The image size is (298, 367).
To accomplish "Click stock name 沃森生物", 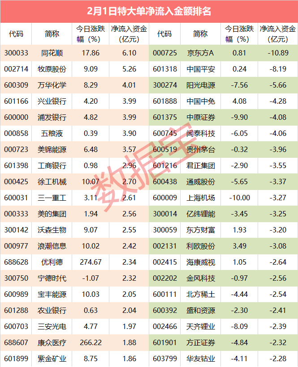I will click(x=52, y=230).
